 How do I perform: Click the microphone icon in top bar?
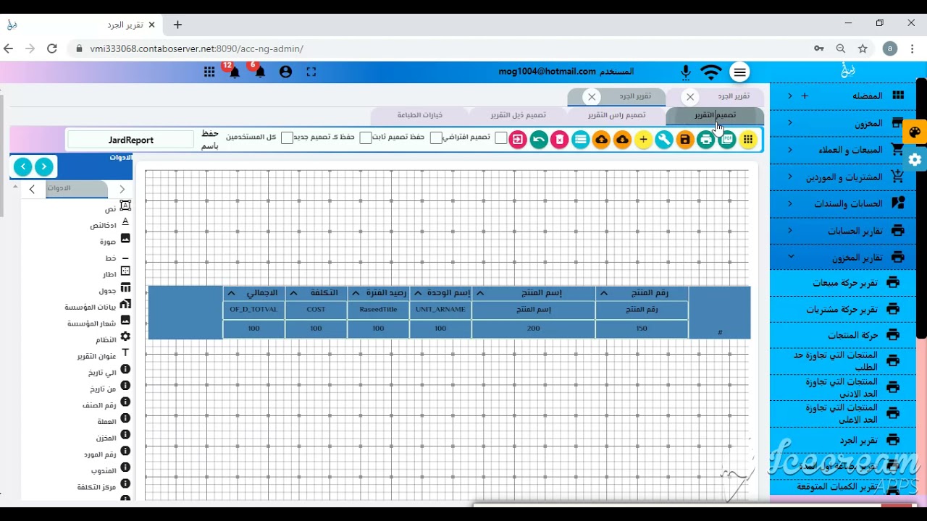[x=685, y=72]
